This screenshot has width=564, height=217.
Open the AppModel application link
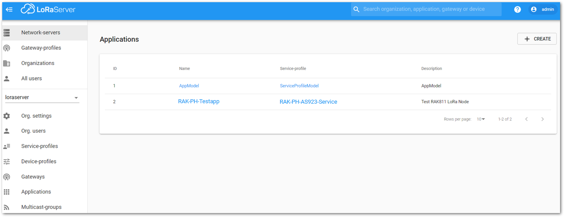[x=189, y=86]
